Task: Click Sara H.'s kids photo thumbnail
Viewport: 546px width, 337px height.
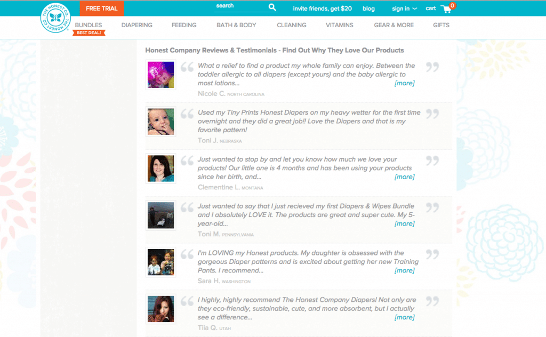Action: (160, 262)
